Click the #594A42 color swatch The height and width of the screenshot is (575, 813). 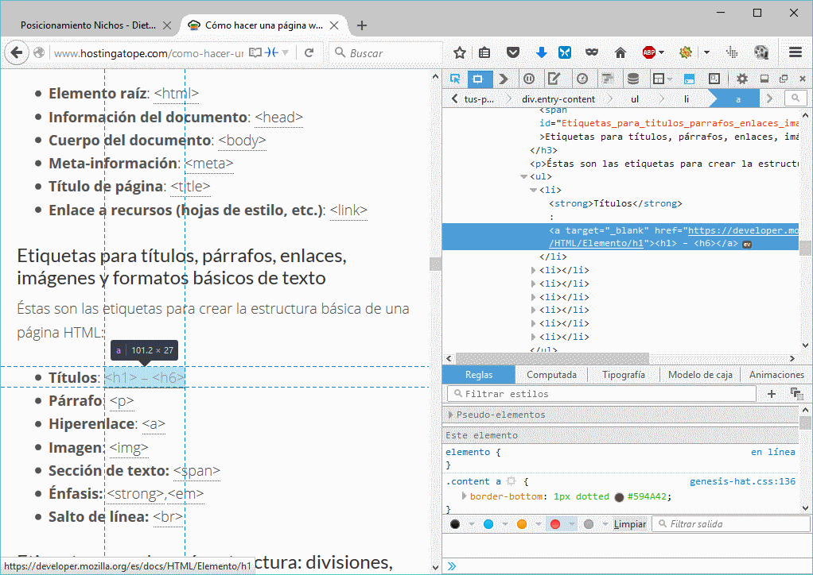point(619,497)
